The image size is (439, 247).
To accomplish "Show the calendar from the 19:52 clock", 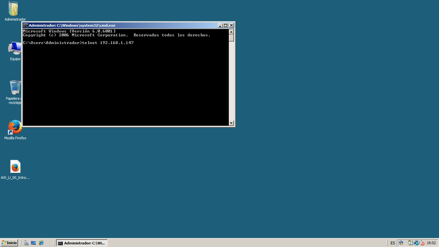I will 431,243.
